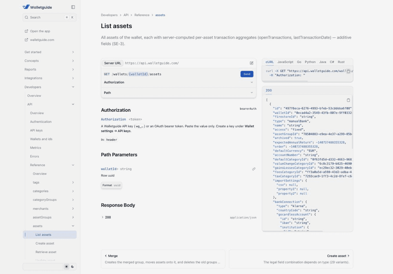The width and height of the screenshot is (393, 274).
Task: Select the Python code tab
Action: [310, 62]
